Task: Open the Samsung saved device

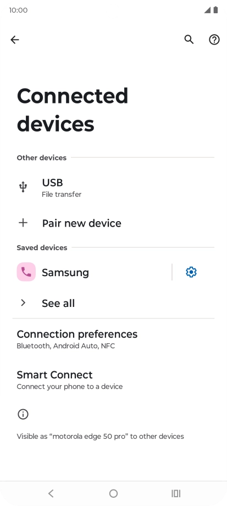Action: coord(92,272)
